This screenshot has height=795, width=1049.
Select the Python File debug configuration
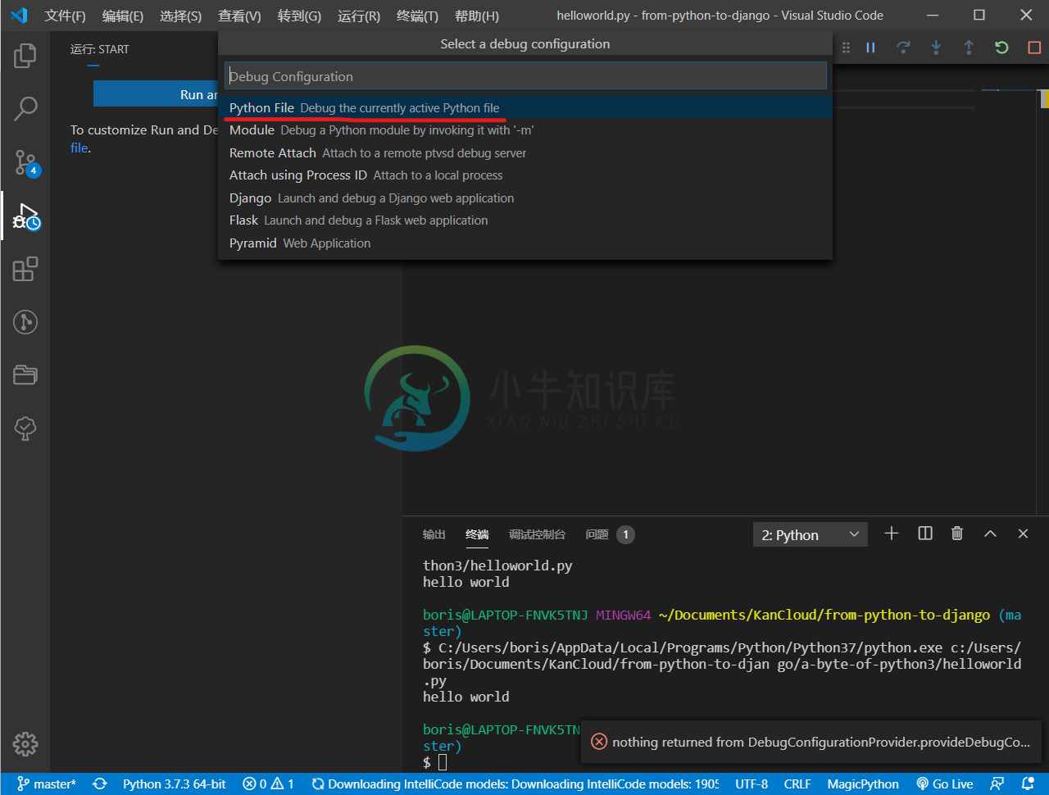coord(525,108)
